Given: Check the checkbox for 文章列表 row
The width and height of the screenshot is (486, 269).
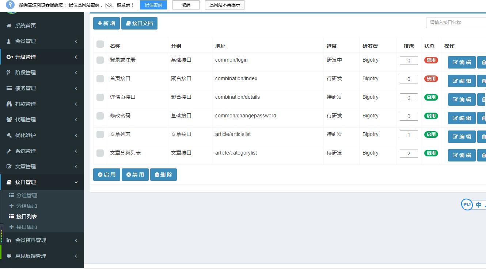Looking at the screenshot, I should 99,134.
